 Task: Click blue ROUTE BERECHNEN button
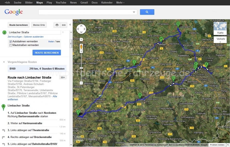coord(47,53)
